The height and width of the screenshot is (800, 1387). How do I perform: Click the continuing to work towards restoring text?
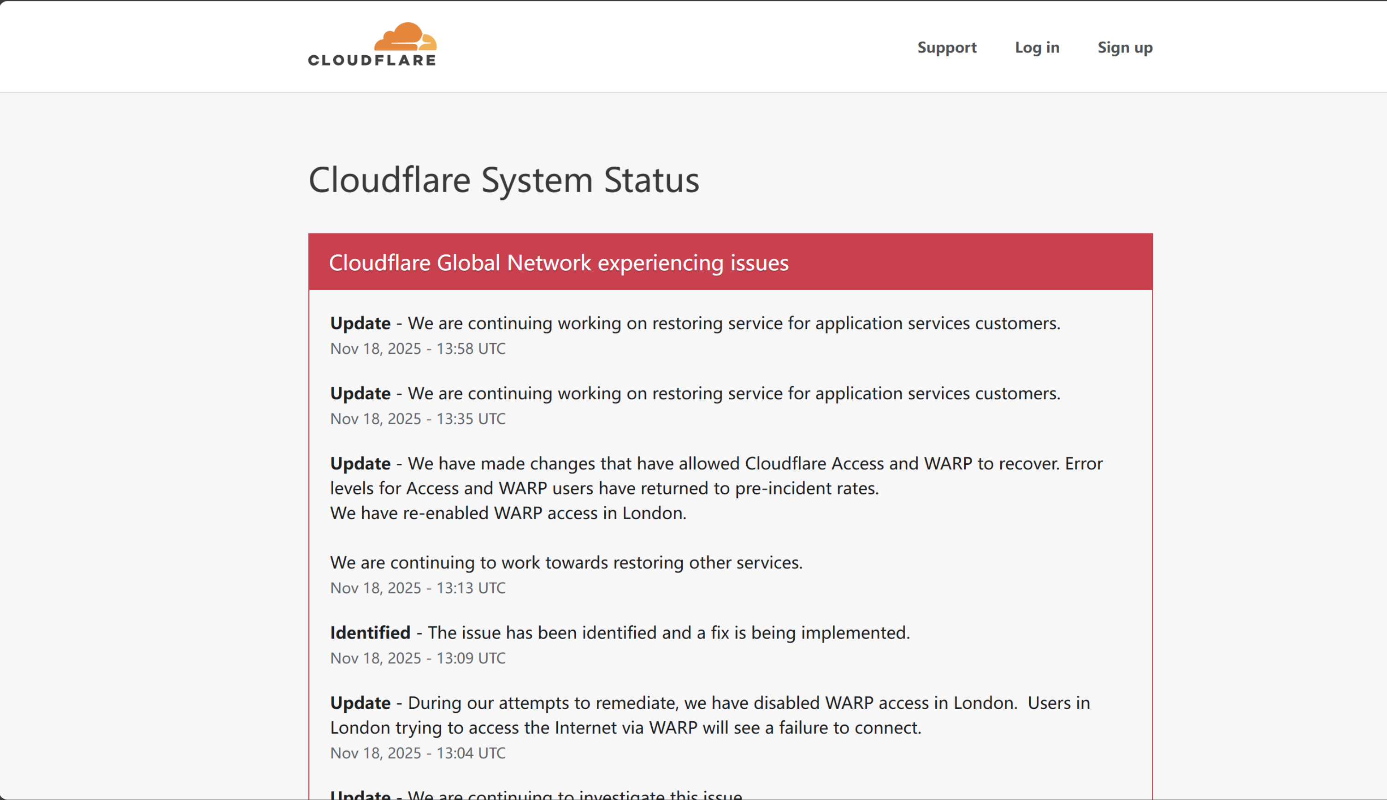(566, 562)
